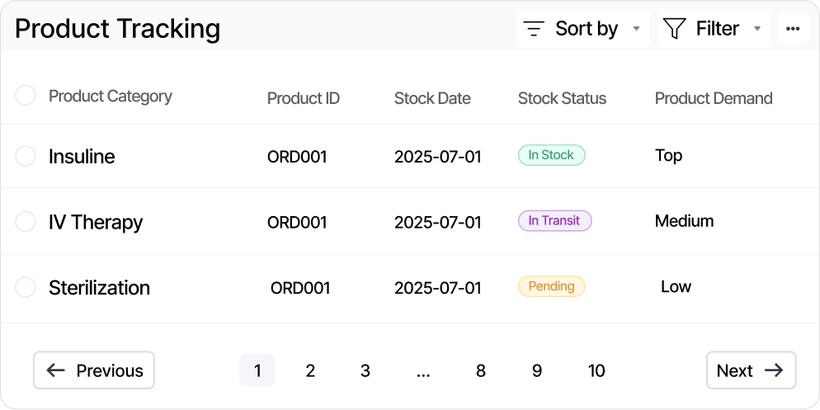This screenshot has width=820, height=410.
Task: Click ORD001 in the Insuline row
Action: click(297, 157)
